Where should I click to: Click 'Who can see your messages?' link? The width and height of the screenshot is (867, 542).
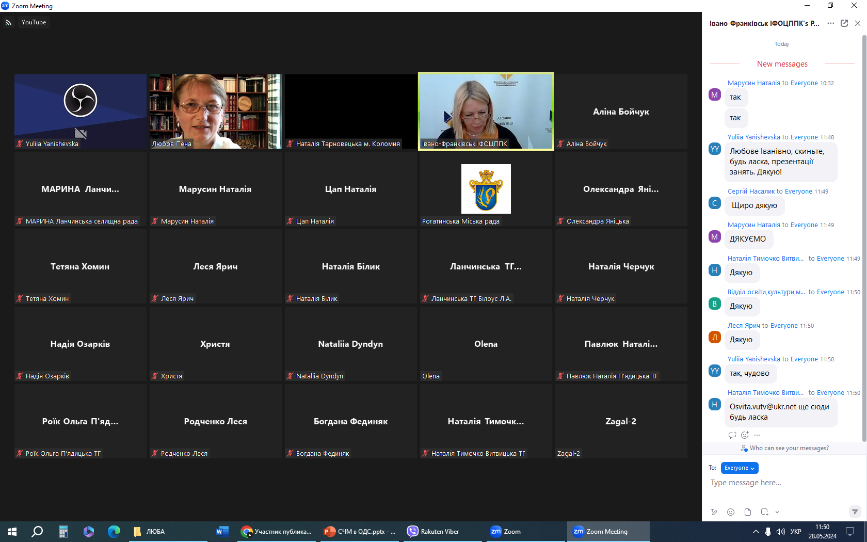coord(789,448)
